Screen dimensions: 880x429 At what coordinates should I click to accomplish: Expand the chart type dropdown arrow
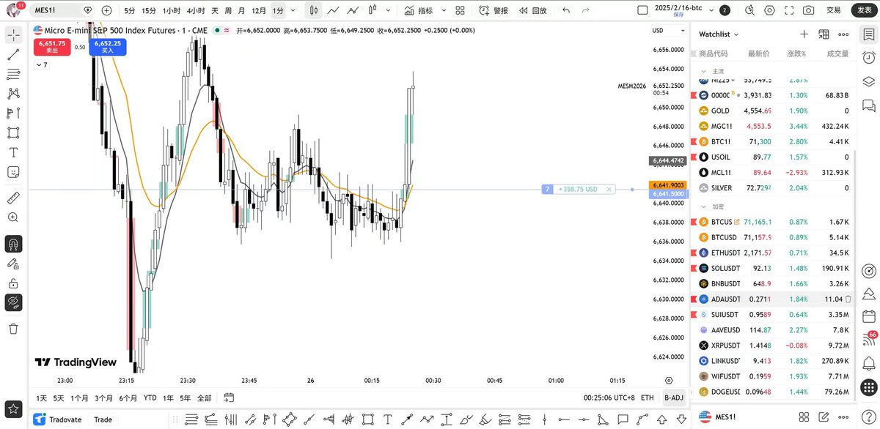click(x=389, y=11)
